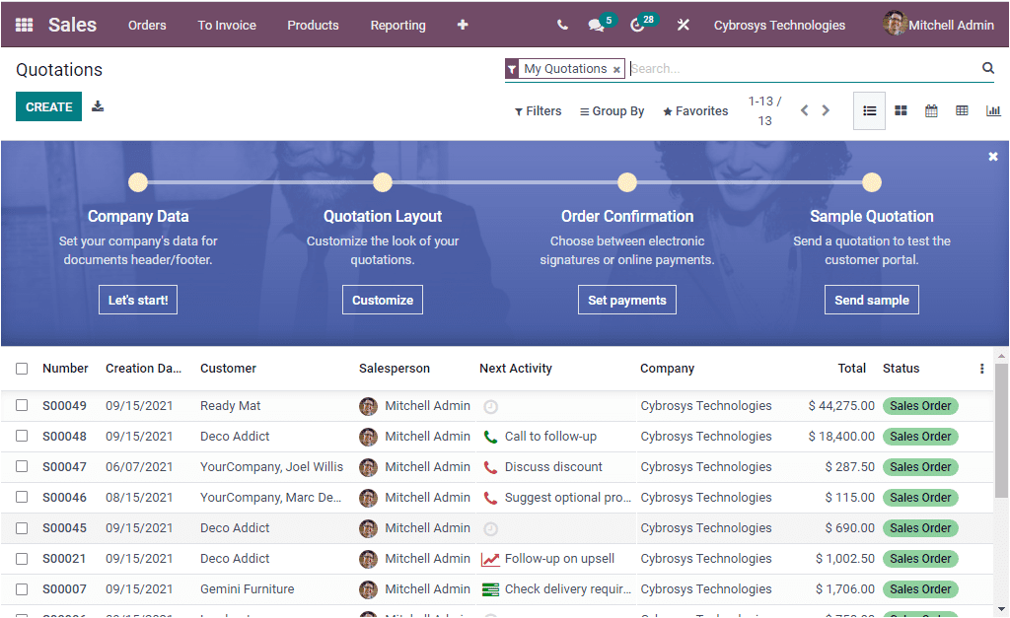Select all quotations with header checkbox
The height and width of the screenshot is (618, 1010).
point(22,368)
